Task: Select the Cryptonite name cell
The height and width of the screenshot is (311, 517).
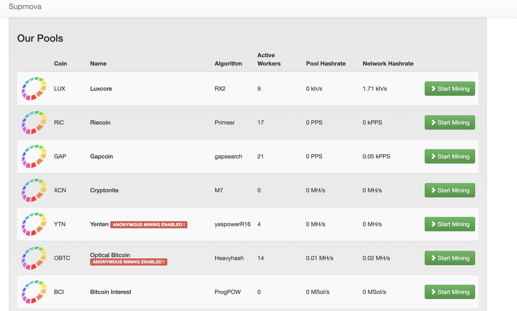Action: [104, 190]
